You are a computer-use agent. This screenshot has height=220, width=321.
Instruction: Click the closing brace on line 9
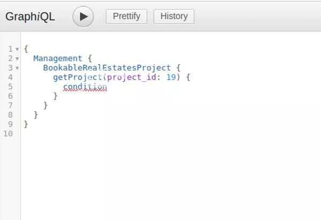26,124
